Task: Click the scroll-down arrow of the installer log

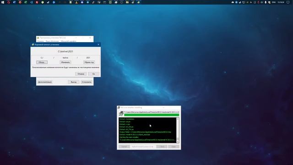Action: coord(178,142)
